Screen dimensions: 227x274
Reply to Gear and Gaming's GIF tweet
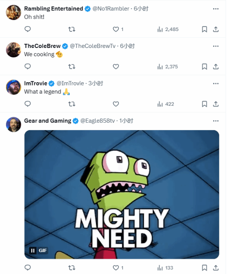coord(28,267)
